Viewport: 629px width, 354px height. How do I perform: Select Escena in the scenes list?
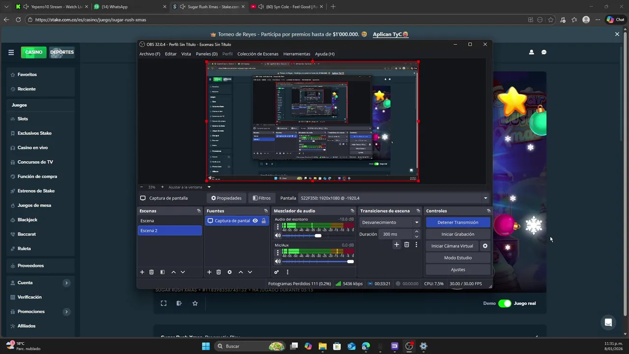(x=170, y=221)
